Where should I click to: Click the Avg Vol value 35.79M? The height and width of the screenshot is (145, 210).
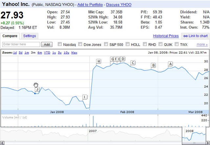(x=116, y=27)
